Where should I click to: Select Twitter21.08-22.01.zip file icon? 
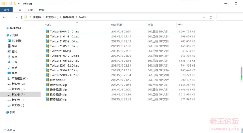(47, 61)
